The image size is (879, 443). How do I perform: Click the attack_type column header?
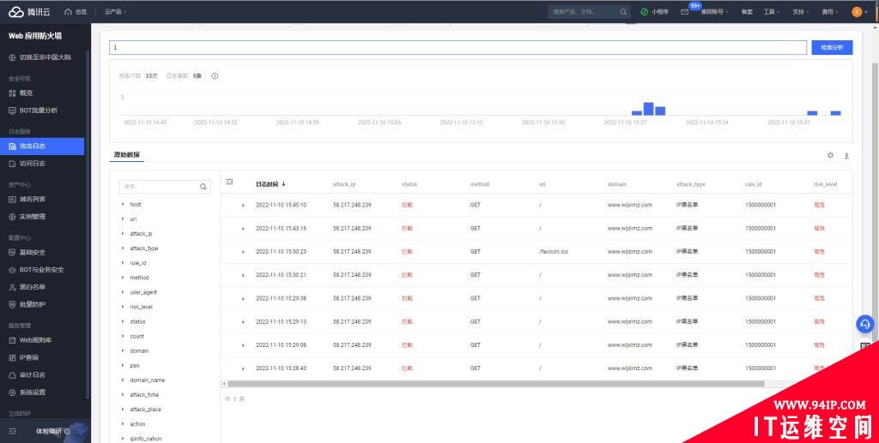click(x=691, y=184)
